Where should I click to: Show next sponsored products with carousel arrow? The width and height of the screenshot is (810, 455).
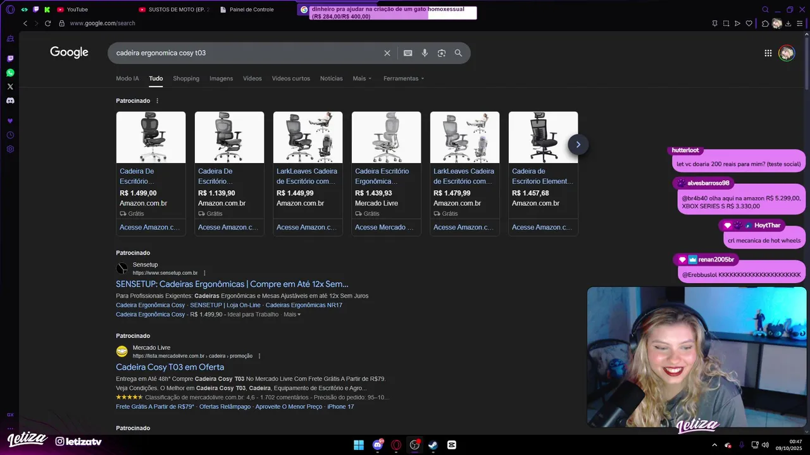coord(578,145)
